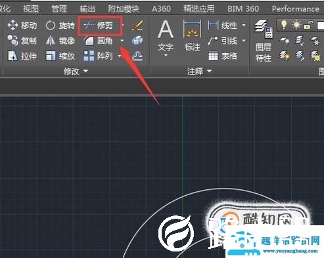The width and height of the screenshot is (324, 258).
Task: Select the 线性 (Linear) dimension tool
Action: click(x=222, y=26)
